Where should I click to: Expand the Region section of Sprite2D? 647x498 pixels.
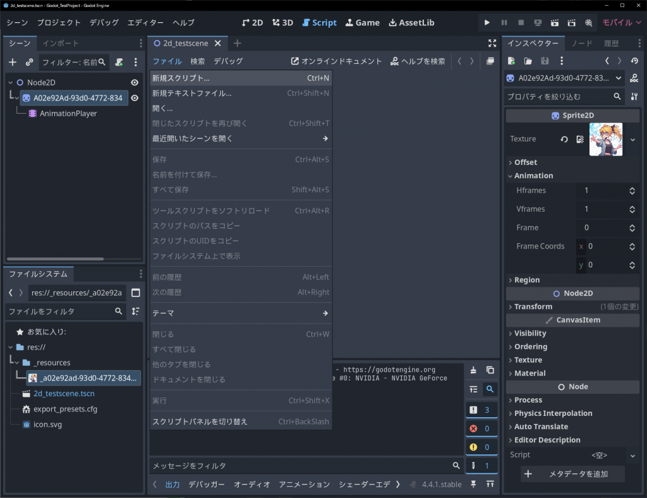[527, 280]
